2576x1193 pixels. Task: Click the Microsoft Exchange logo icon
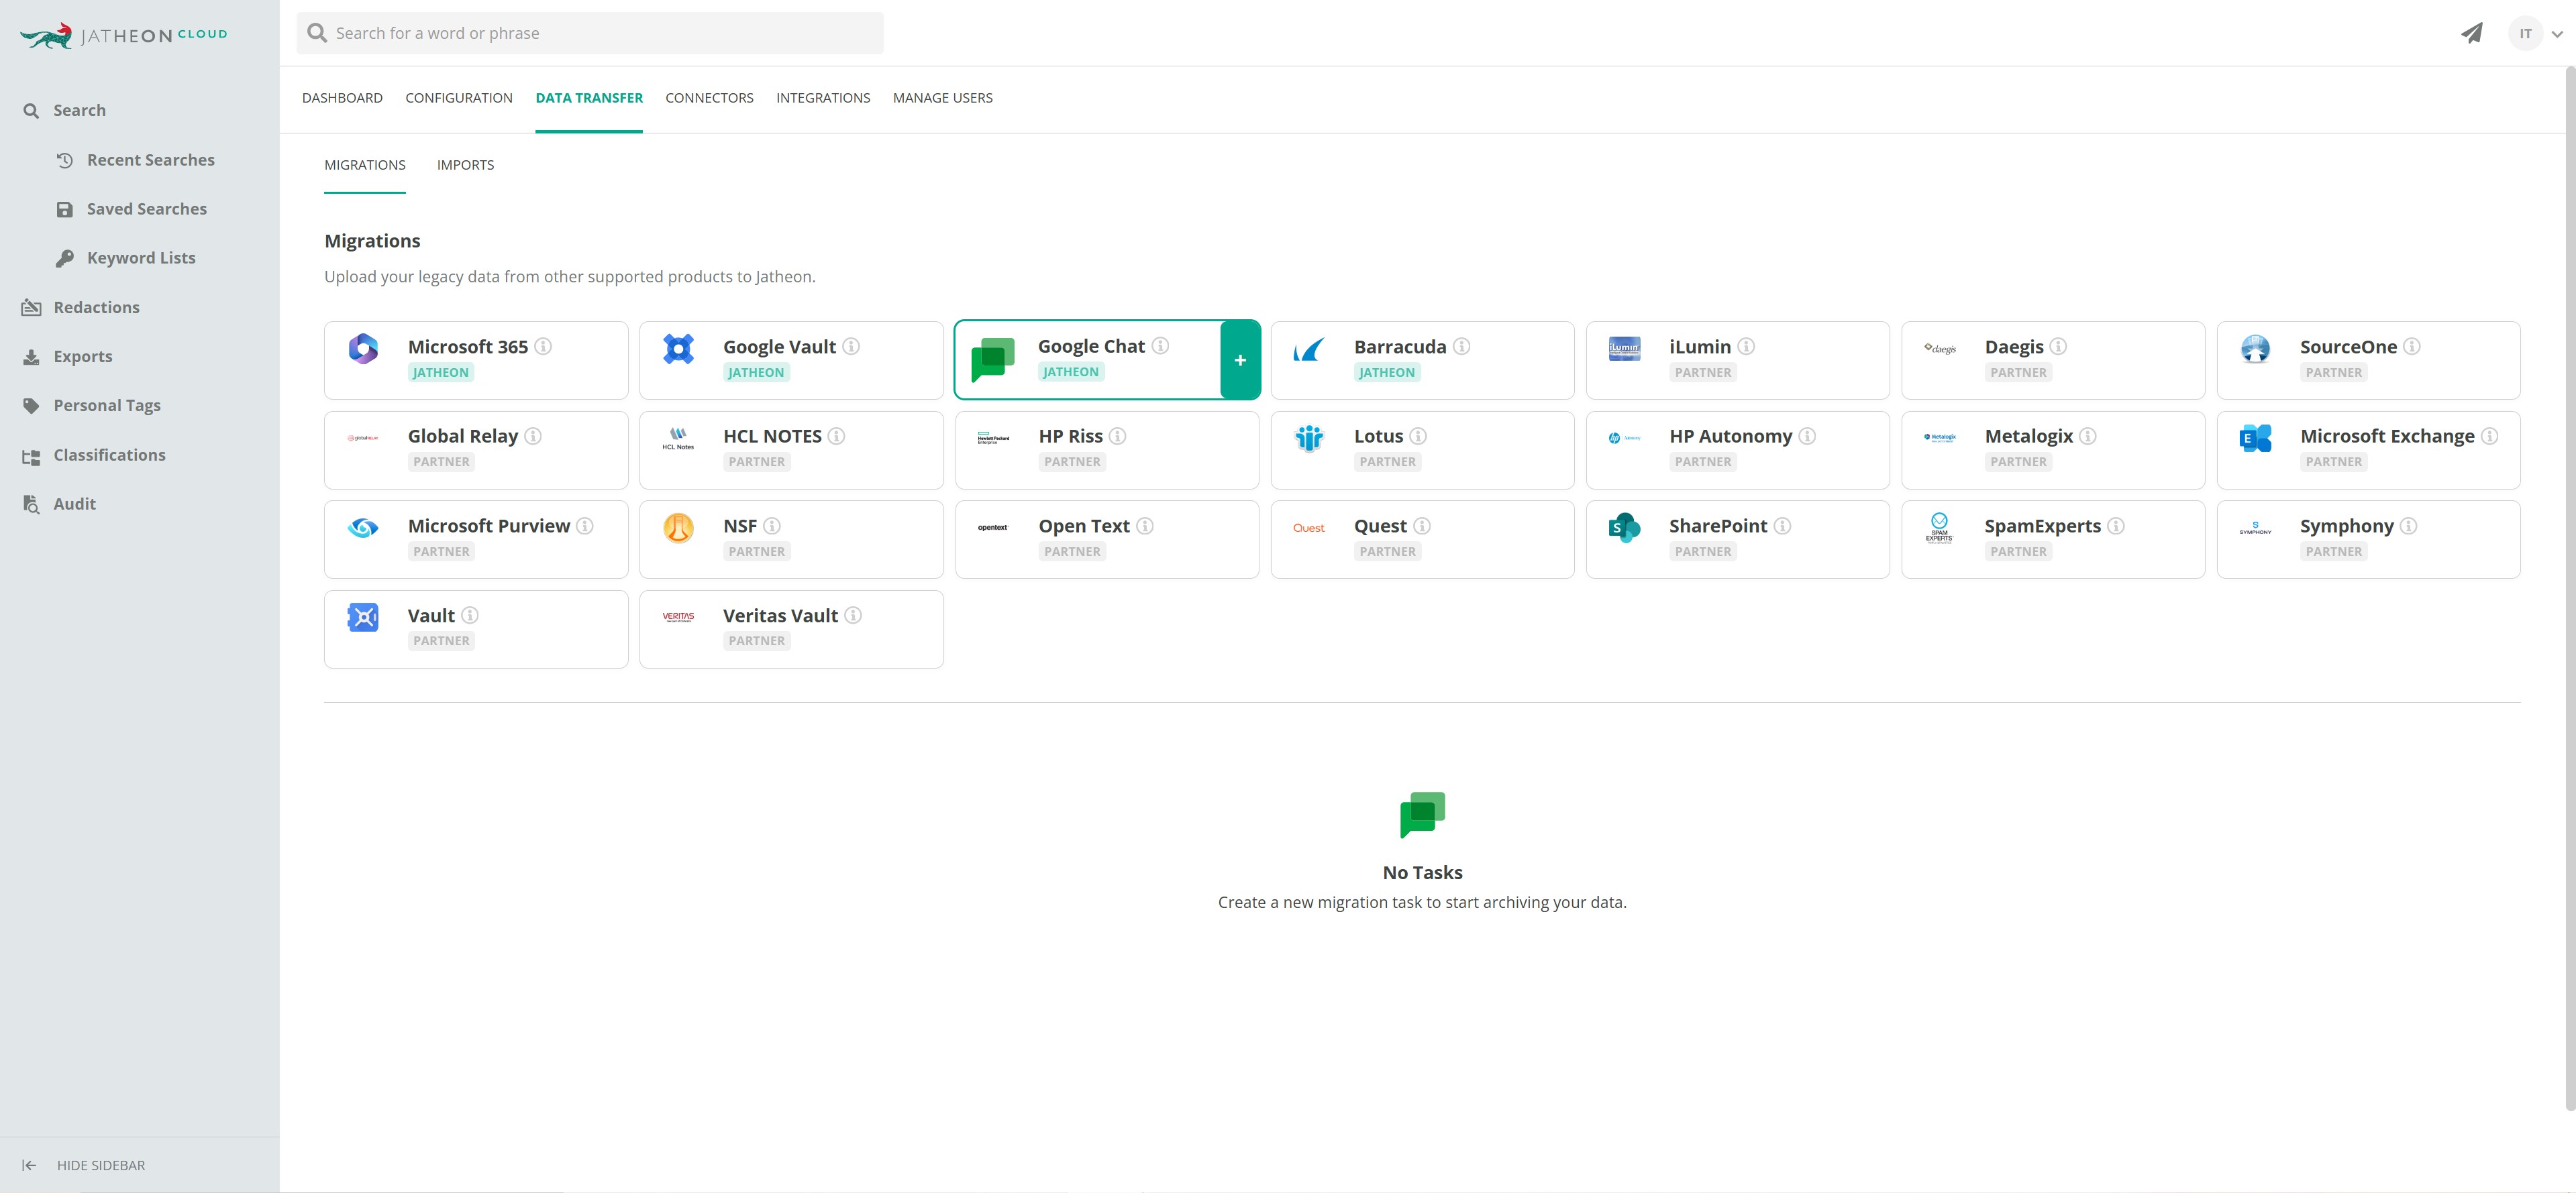tap(2255, 438)
